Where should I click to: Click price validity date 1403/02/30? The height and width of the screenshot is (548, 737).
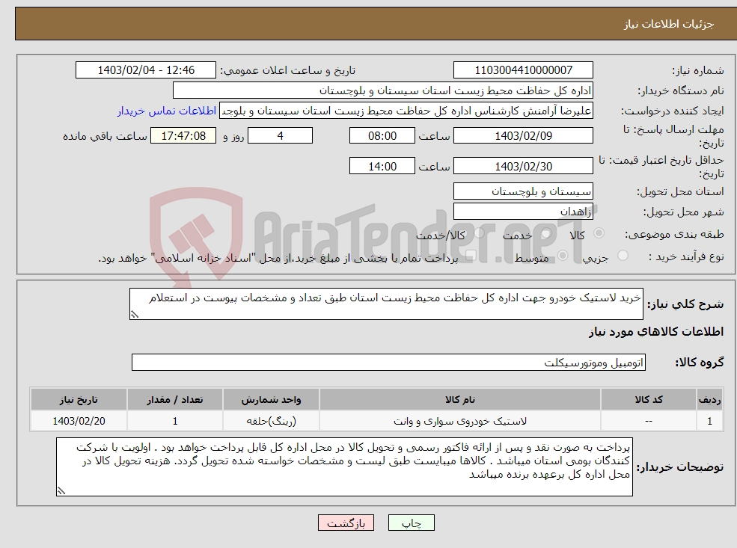[523, 166]
